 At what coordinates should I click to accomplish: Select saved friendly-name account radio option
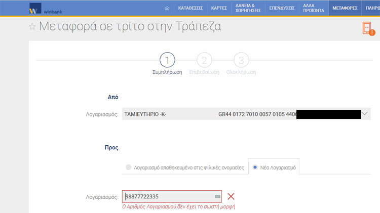point(129,167)
